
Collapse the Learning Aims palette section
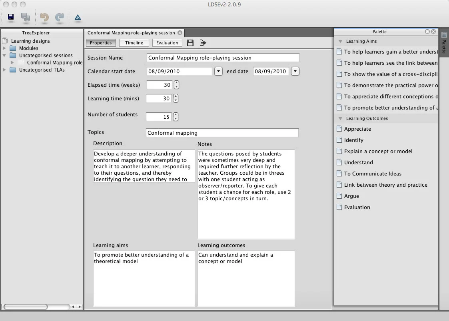(x=341, y=41)
